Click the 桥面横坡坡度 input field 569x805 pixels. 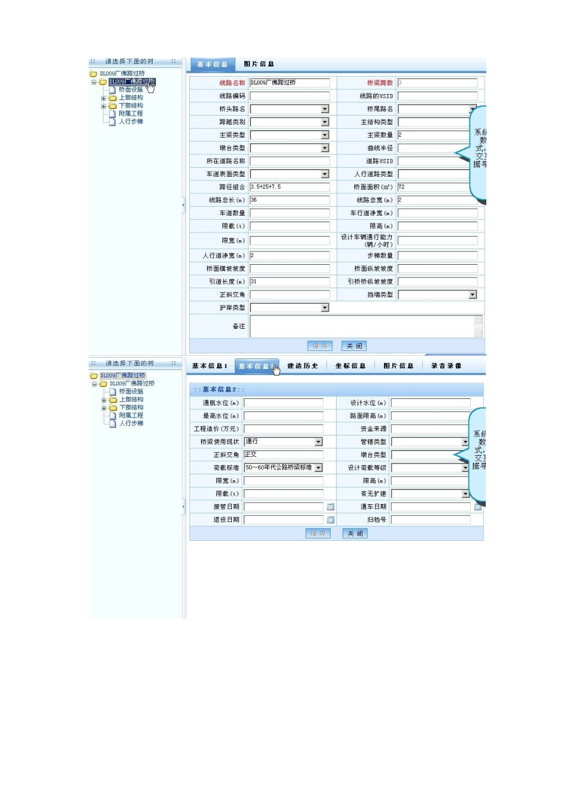tap(290, 269)
